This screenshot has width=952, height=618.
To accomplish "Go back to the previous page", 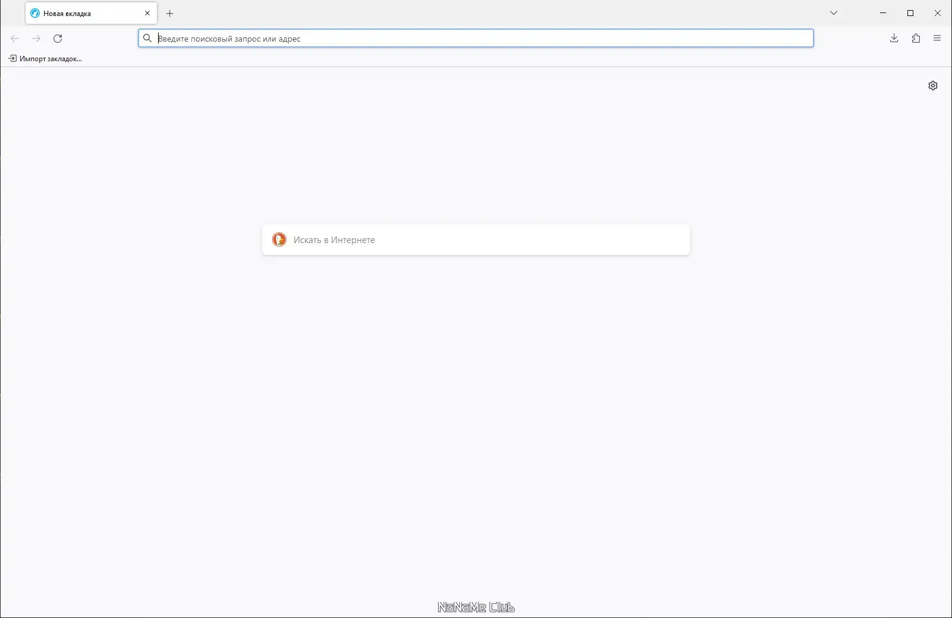I will pyautogui.click(x=15, y=39).
